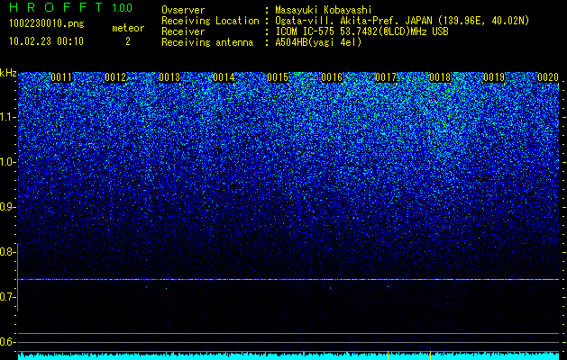Click time marker 0018
567x360 pixels.
pyautogui.click(x=440, y=77)
